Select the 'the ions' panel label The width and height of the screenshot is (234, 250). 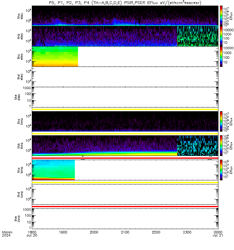click(17, 218)
